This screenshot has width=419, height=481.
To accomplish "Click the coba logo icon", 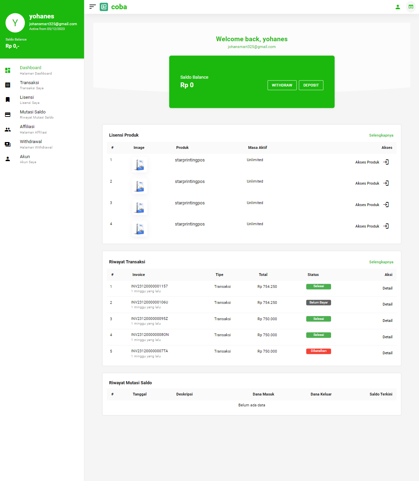I will click(x=104, y=7).
